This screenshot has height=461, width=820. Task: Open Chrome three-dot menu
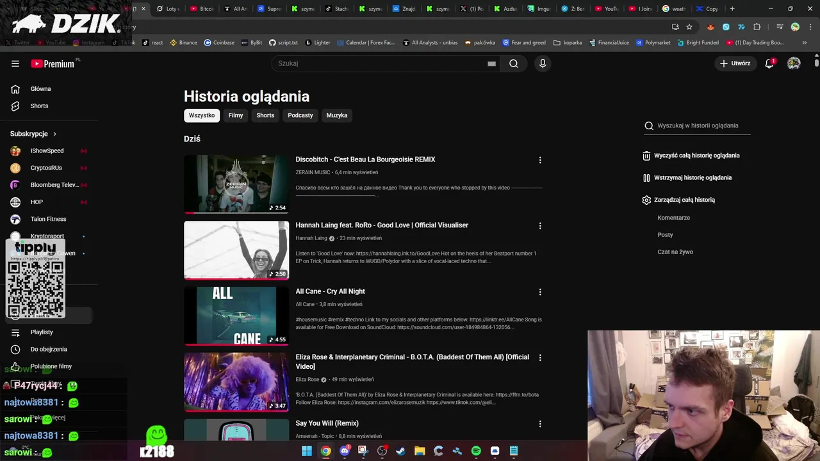pos(810,27)
